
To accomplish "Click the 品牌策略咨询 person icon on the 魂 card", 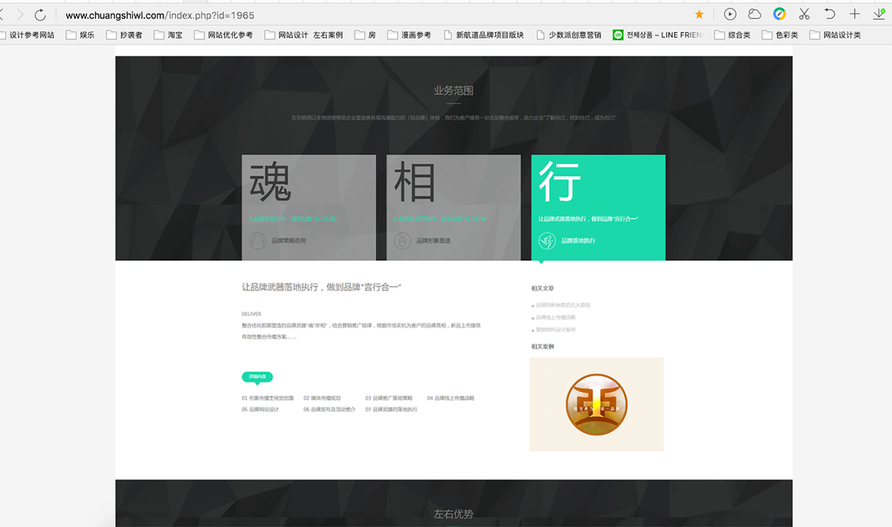I will [258, 240].
